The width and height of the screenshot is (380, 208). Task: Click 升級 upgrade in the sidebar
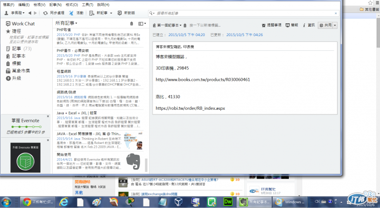click(x=14, y=78)
